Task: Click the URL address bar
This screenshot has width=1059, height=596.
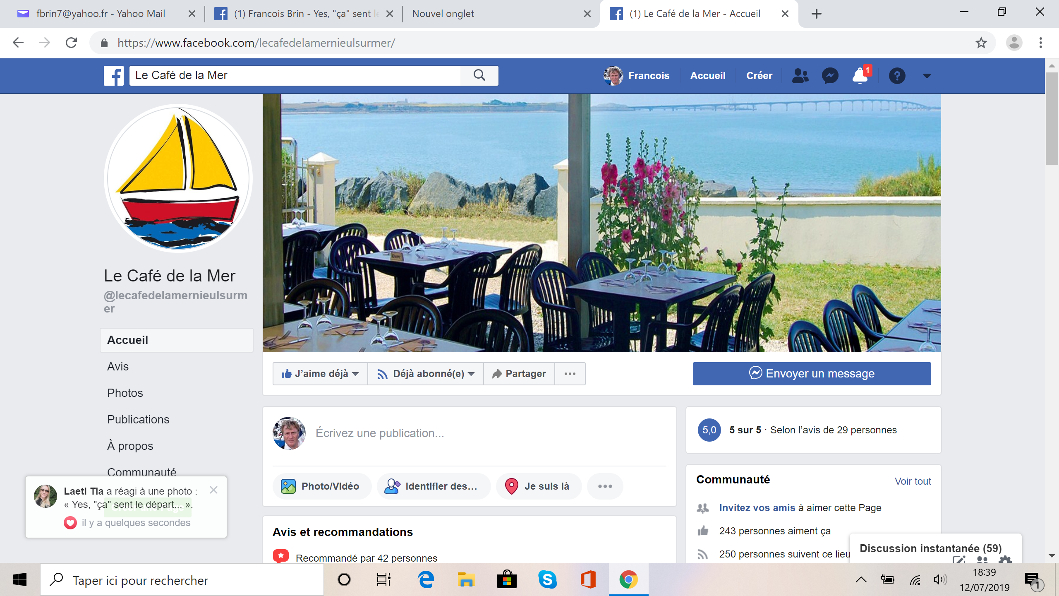Action: [x=538, y=43]
